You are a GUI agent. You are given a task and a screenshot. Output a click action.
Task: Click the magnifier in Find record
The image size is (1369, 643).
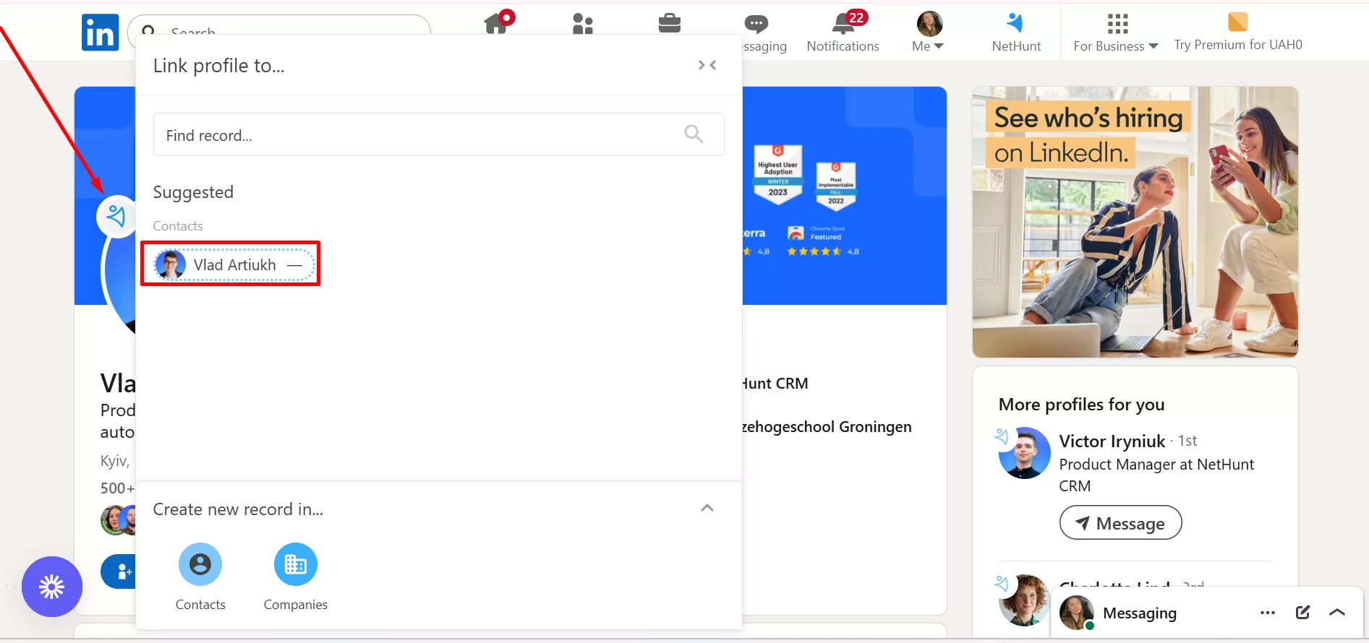coord(694,134)
